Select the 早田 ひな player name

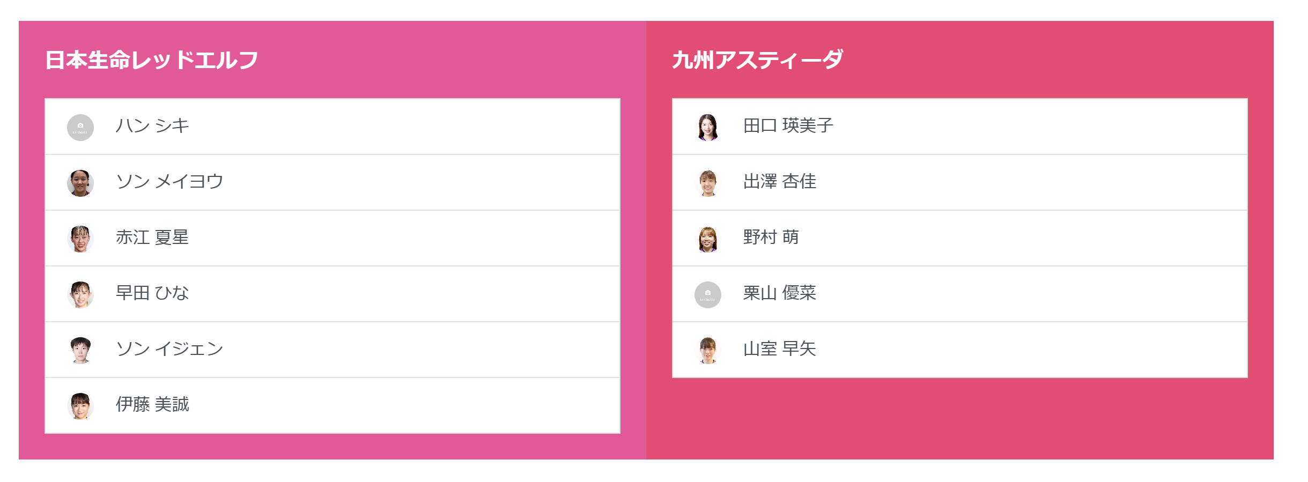pos(152,293)
